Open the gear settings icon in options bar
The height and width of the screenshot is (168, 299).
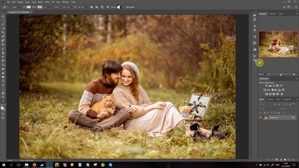click(x=108, y=7)
